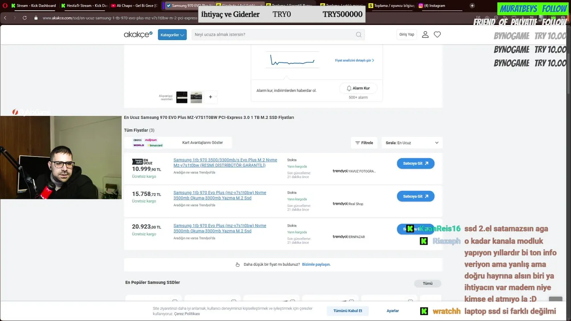Click the Kick icon beside user wratchh
Viewport: 571px width, 321px height.
click(424, 311)
